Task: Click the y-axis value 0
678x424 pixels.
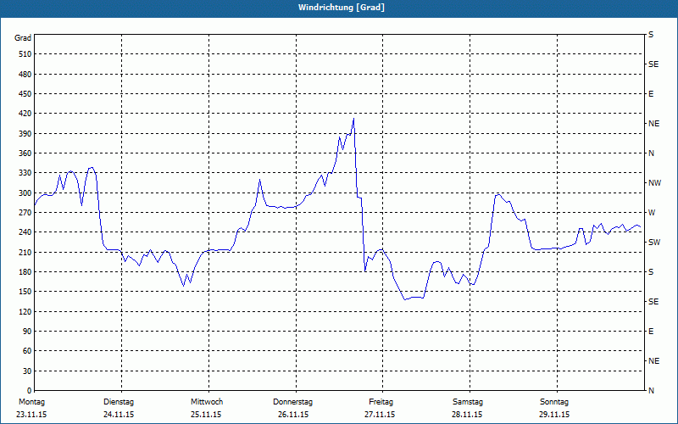Action: coord(30,391)
